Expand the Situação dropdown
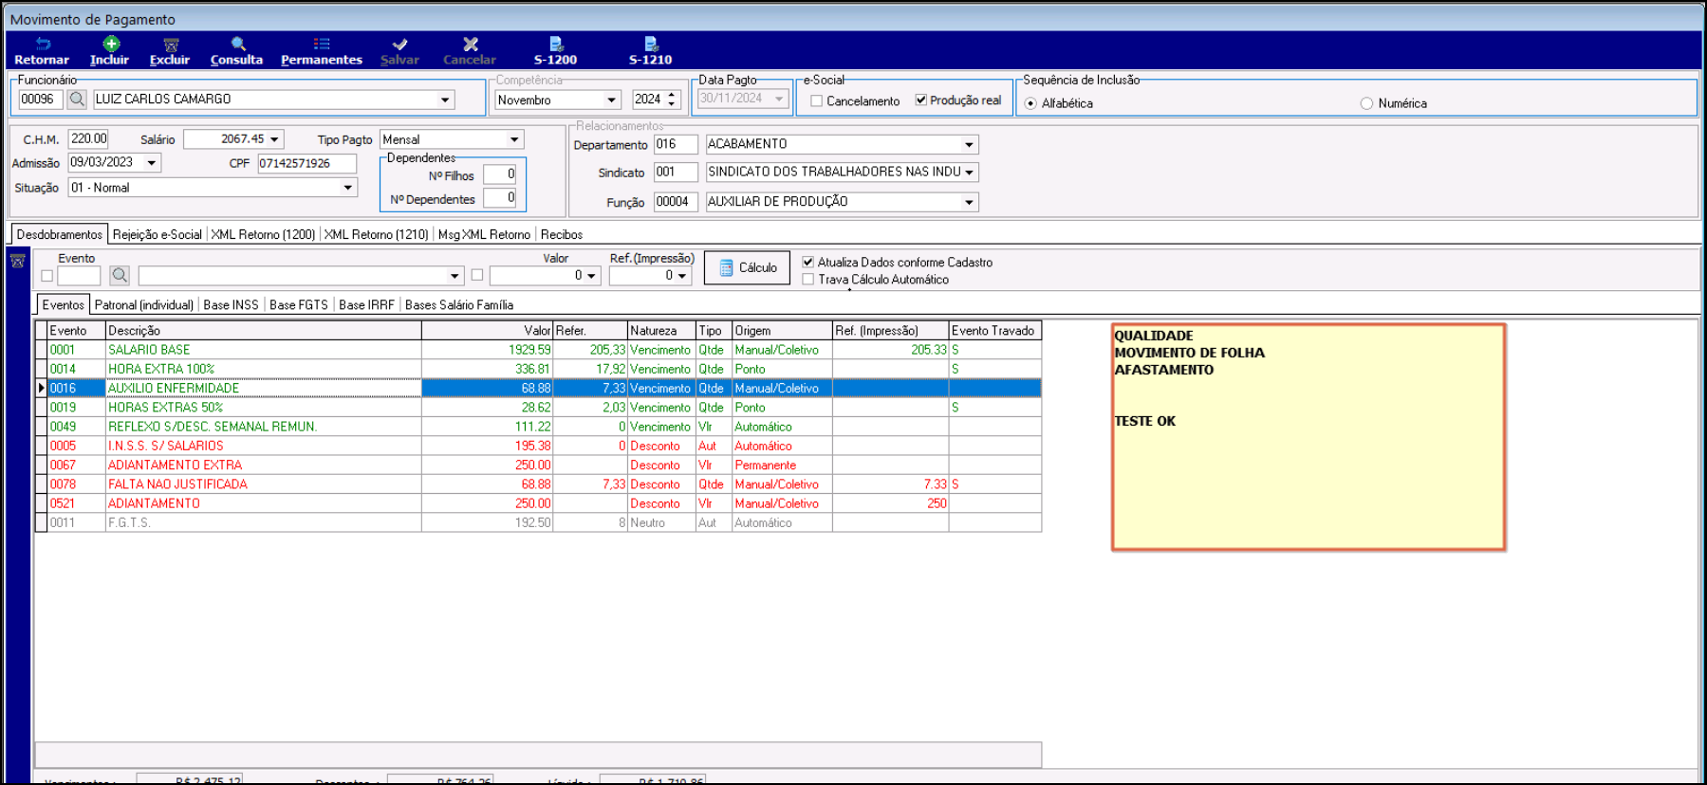This screenshot has width=1707, height=785. pyautogui.click(x=348, y=188)
